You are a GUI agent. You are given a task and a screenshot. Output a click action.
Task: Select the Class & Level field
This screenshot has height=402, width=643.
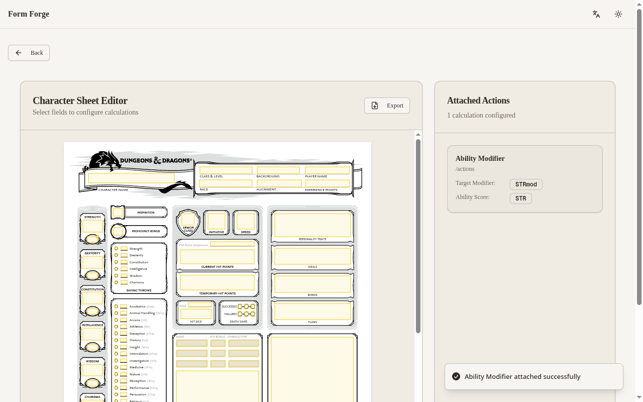tap(226, 170)
